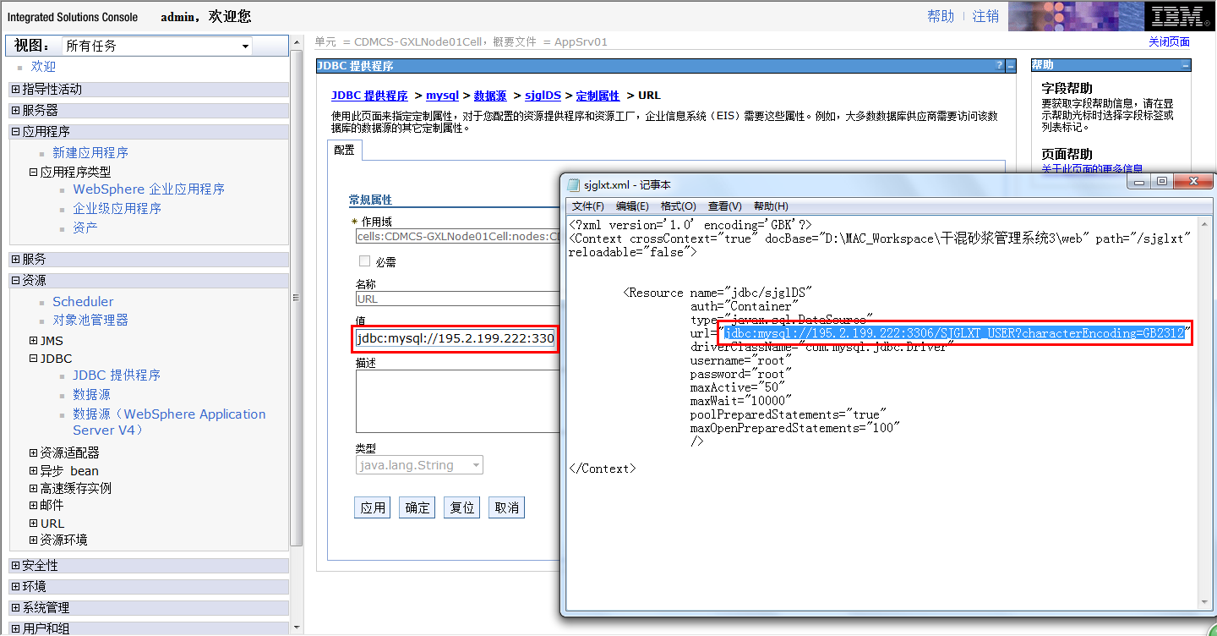1217x636 pixels.
Task: Expand the 高速缓存实例 node
Action: tap(34, 488)
